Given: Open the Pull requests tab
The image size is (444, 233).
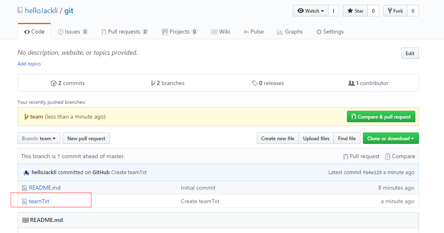Looking at the screenshot, I should click(125, 31).
